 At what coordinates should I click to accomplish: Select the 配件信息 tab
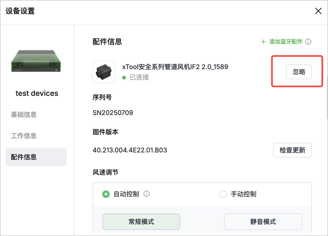(x=36, y=157)
